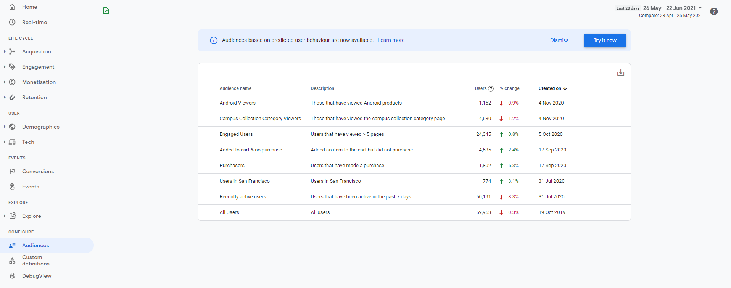Click the green report status check icon
The width and height of the screenshot is (731, 288).
(x=106, y=11)
